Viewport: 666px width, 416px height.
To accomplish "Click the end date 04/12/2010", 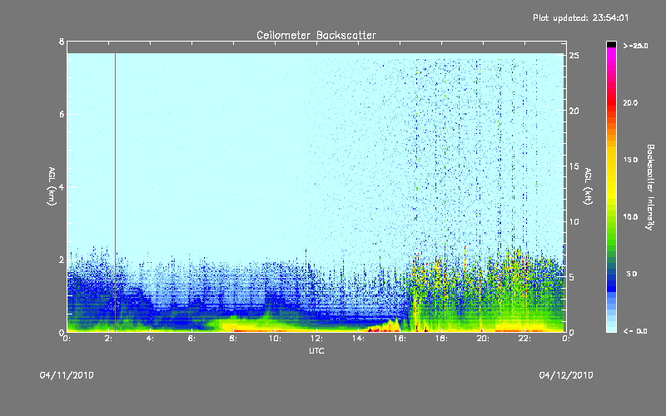I will point(566,375).
